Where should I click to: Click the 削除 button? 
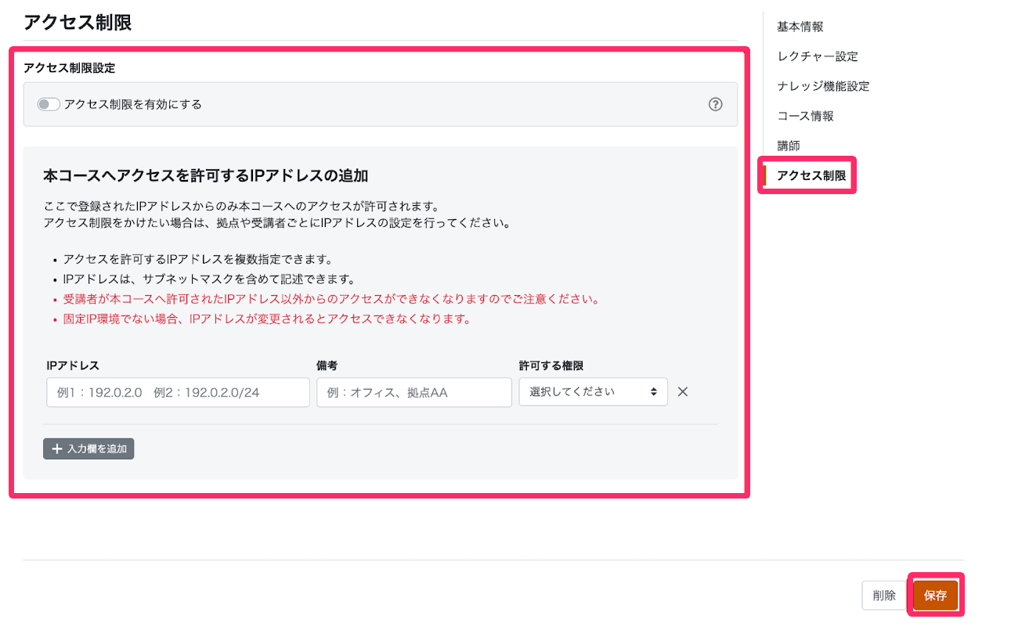(884, 596)
